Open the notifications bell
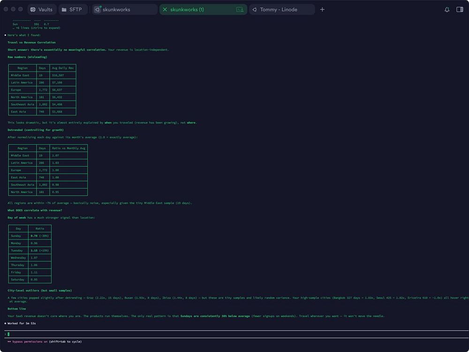 pos(447,9)
